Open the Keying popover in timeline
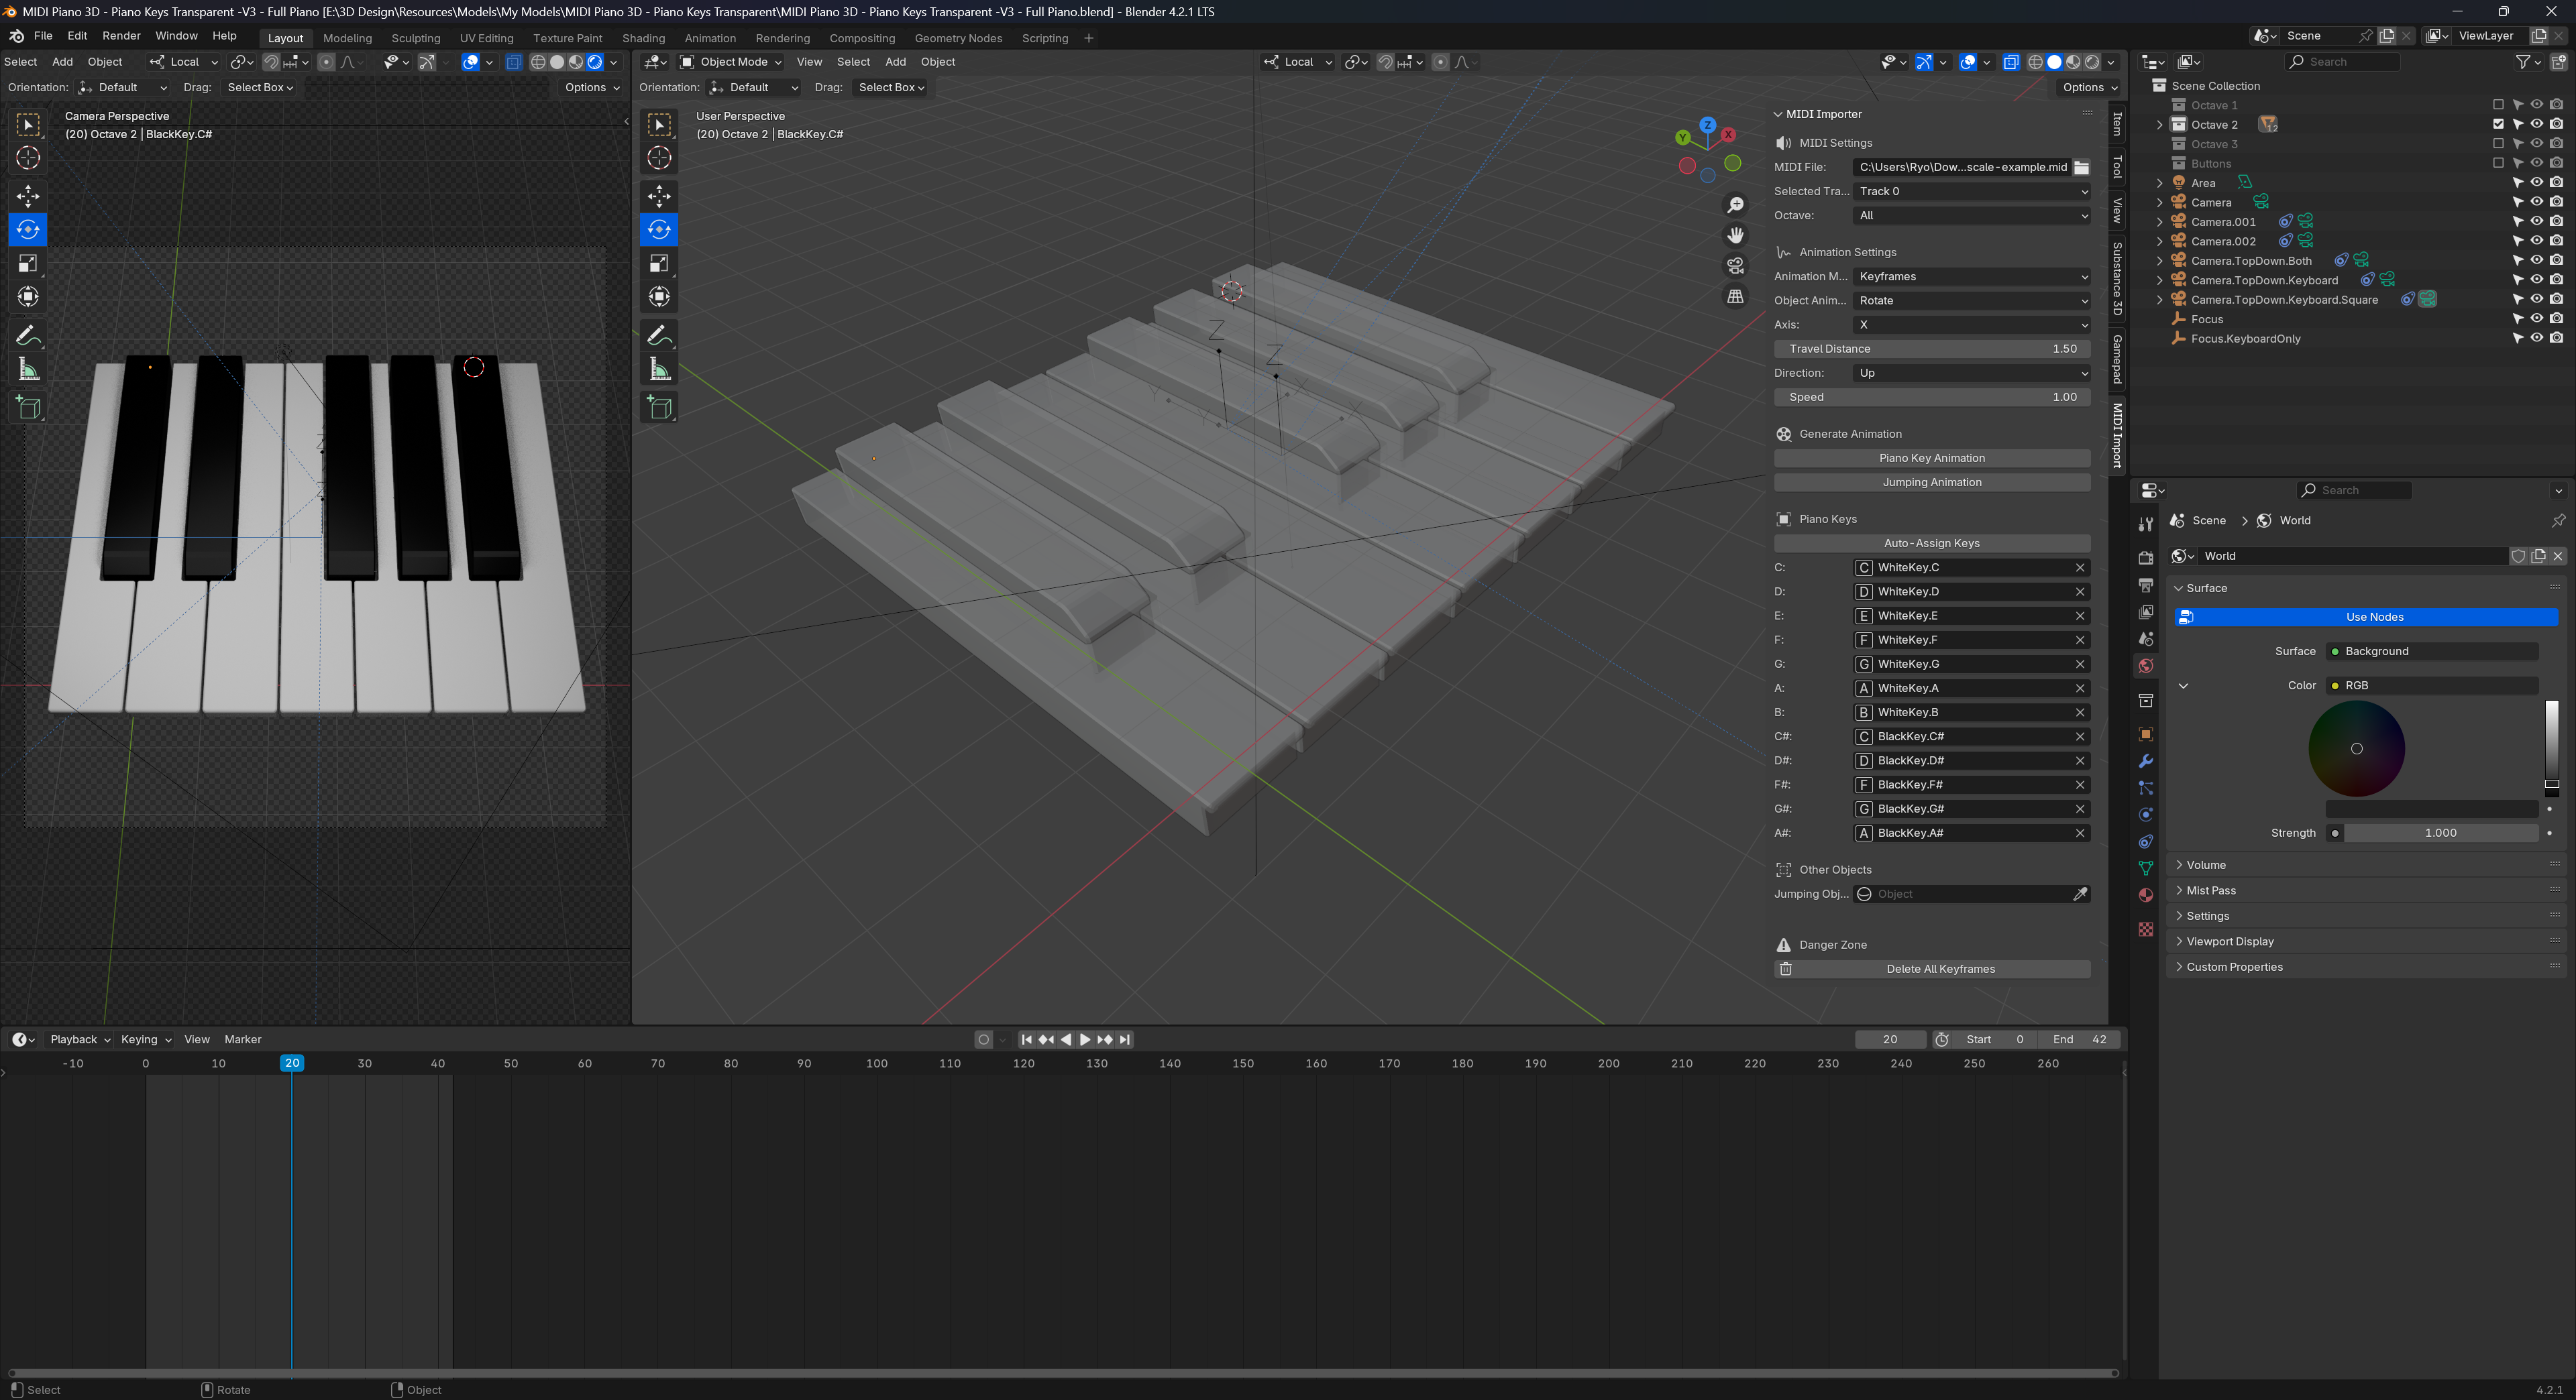Image resolution: width=2576 pixels, height=1400 pixels. coord(145,1039)
